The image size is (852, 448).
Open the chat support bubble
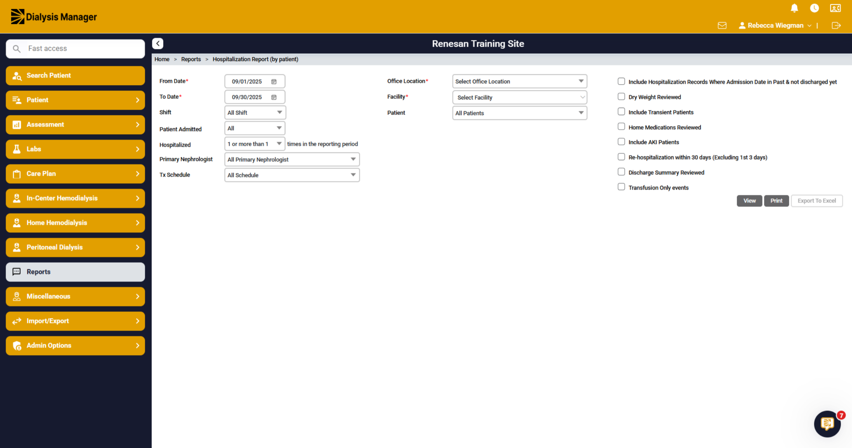[x=828, y=424]
